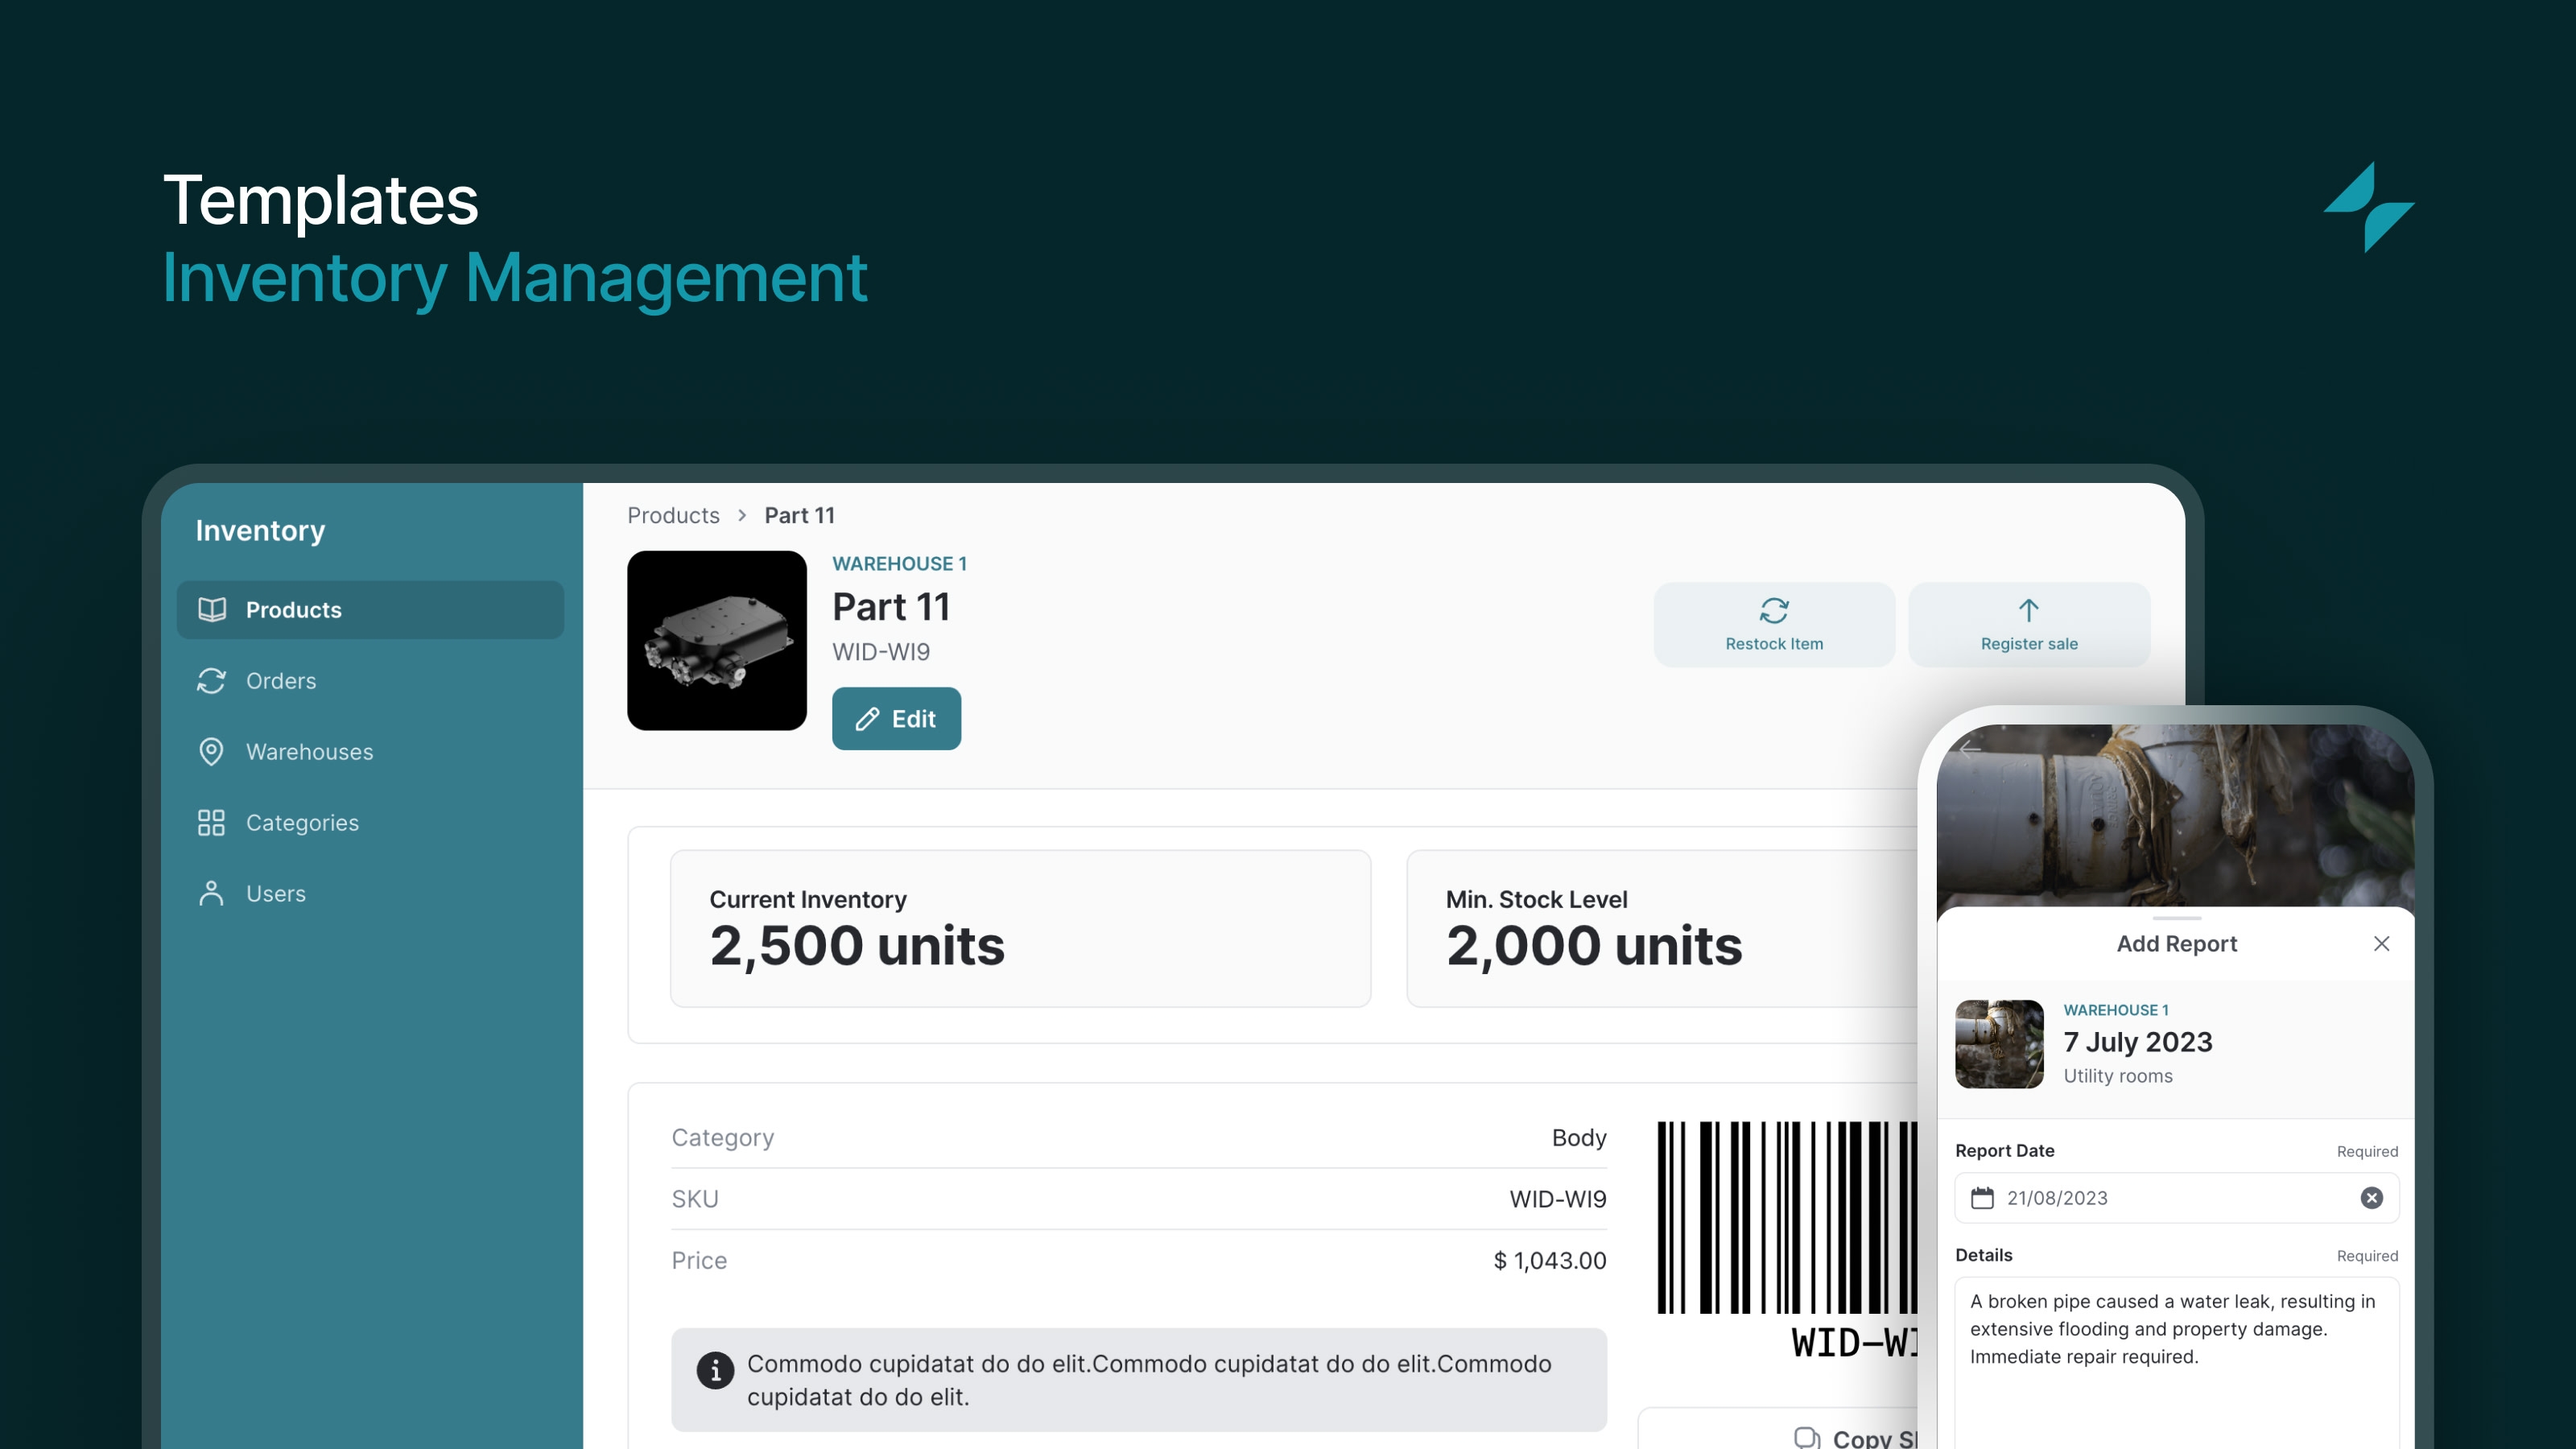
Task: Click the Price value $ 1,043.00
Action: (1549, 1260)
